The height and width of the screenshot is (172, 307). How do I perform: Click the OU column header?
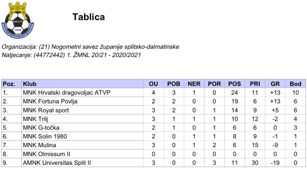(x=153, y=84)
